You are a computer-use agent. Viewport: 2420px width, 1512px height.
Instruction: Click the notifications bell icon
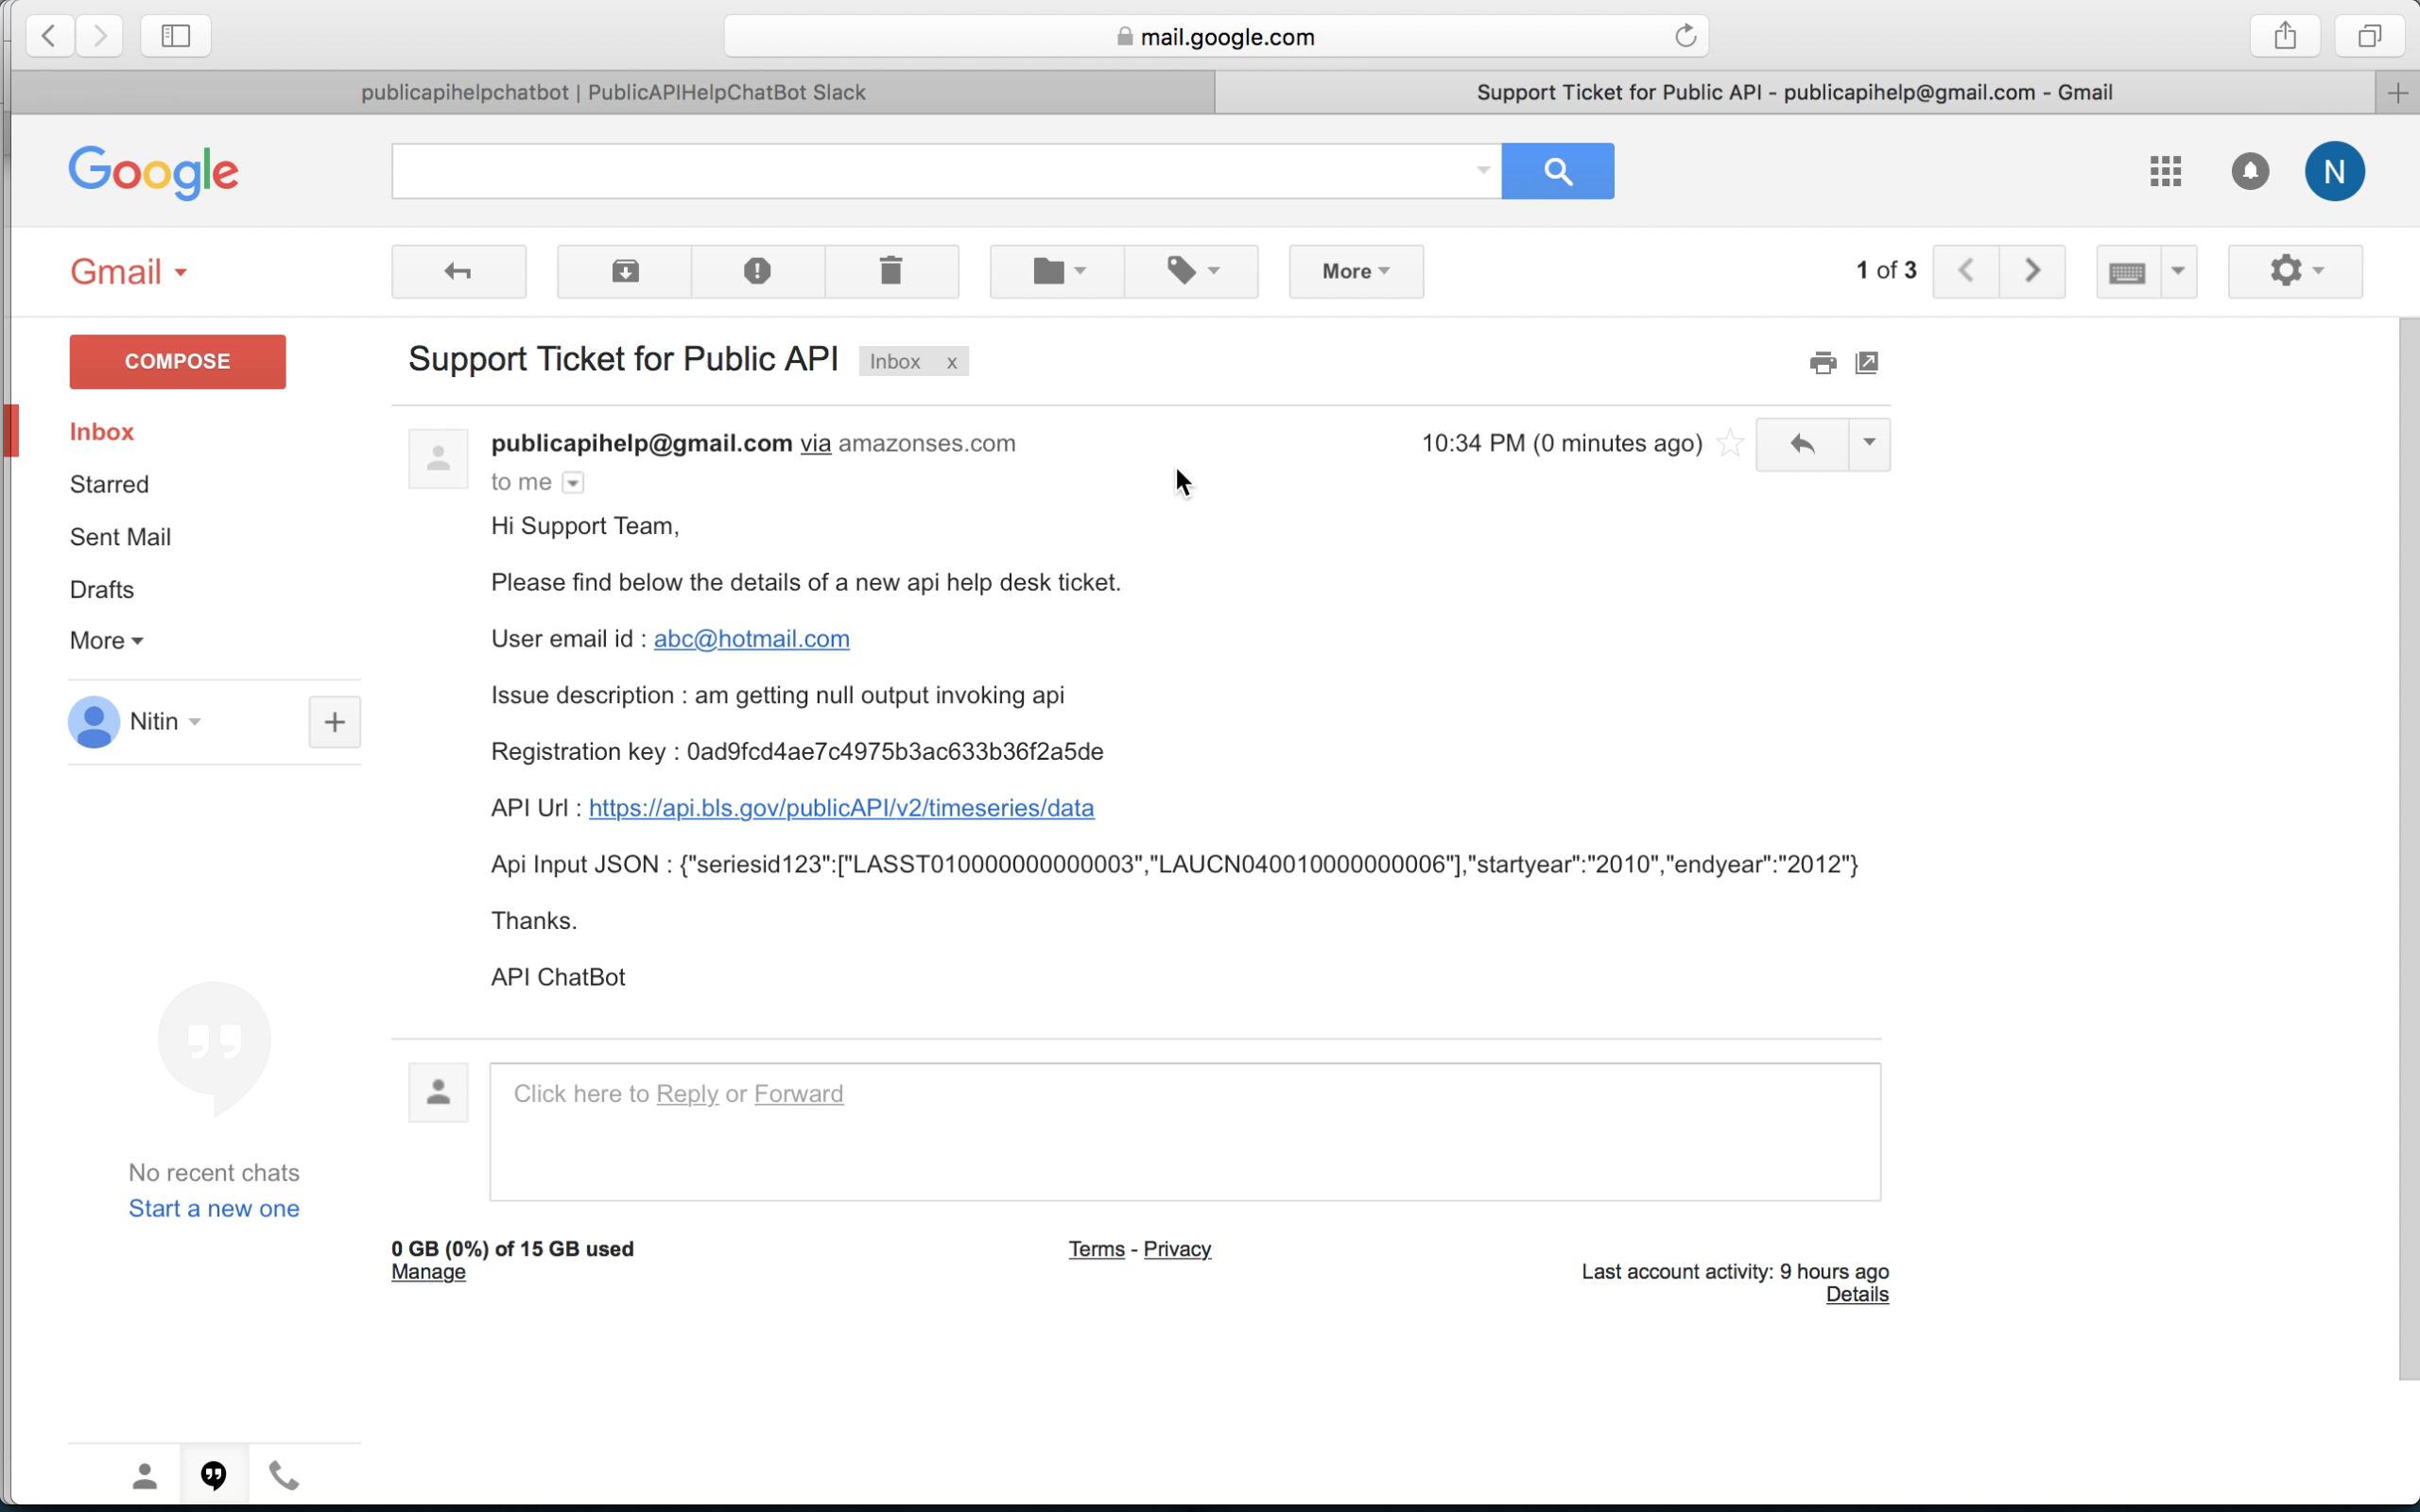[2250, 171]
